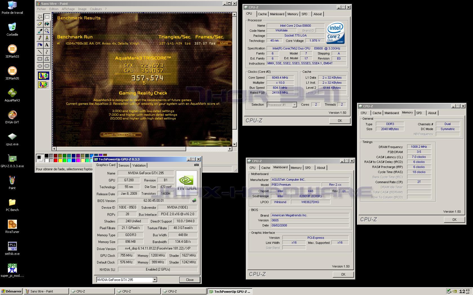Image resolution: width=473 pixels, height=295 pixels.
Task: Open About tab in CPU-Z motherboard window
Action: point(321,168)
